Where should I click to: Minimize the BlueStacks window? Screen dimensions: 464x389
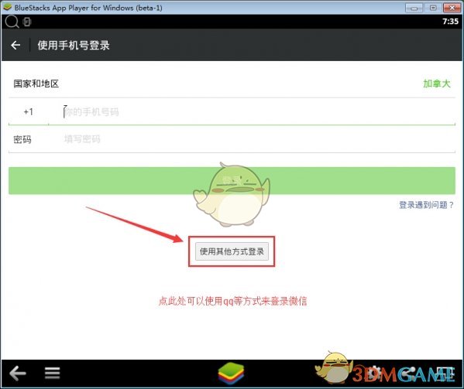point(414,8)
